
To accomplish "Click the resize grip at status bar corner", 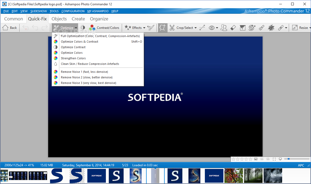I will pos(309,165).
